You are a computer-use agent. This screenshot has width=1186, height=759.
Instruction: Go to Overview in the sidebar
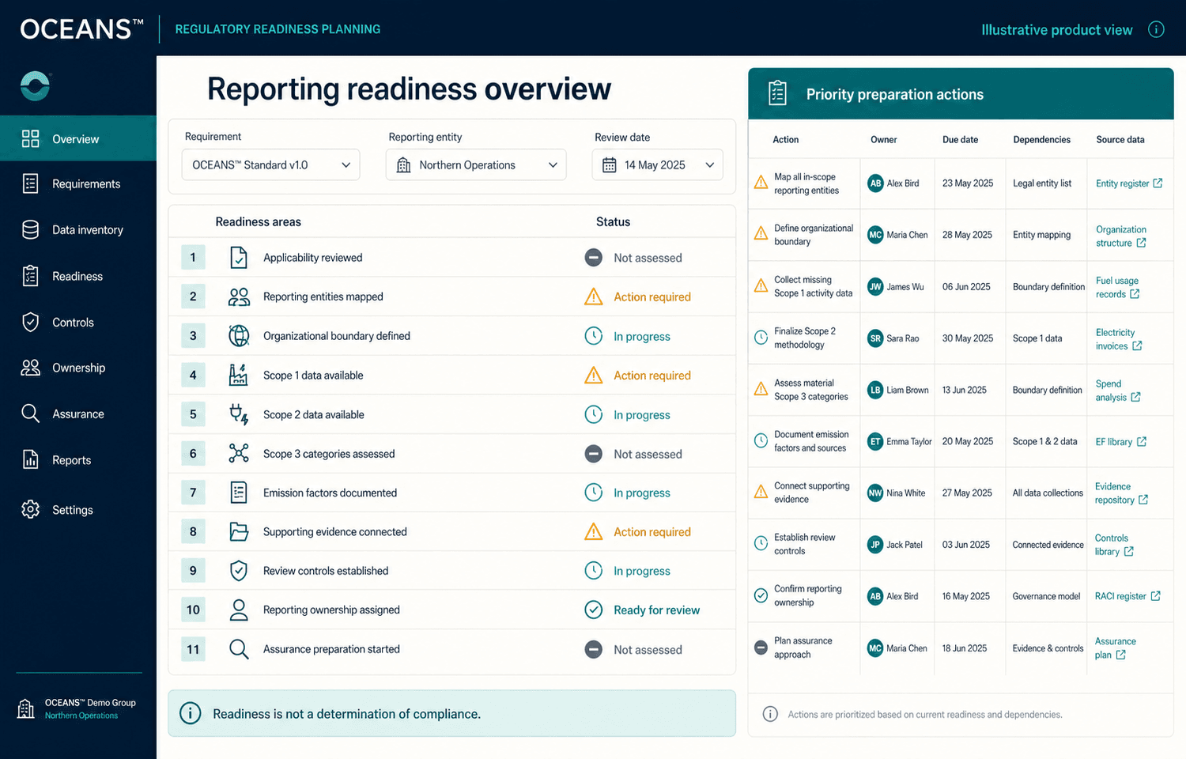tap(78, 138)
